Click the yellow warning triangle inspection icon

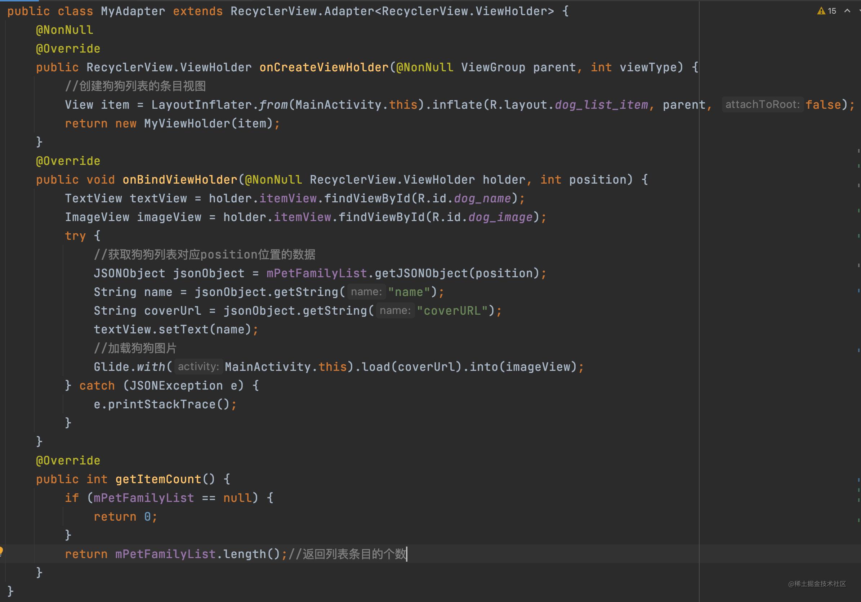[821, 11]
